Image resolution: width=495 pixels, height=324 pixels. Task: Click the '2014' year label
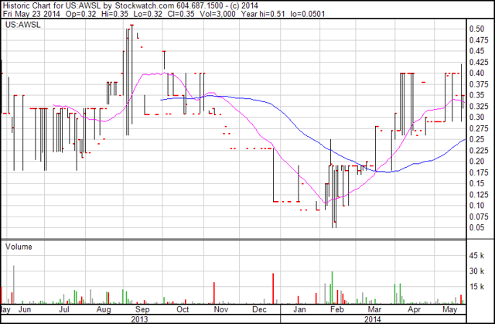coord(373,319)
